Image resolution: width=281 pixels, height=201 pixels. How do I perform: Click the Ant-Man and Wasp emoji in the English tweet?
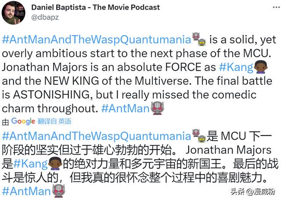click(x=199, y=39)
